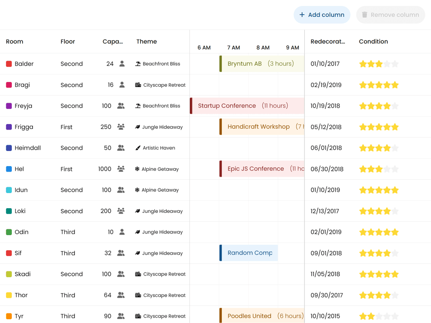431x323 pixels.
Task: Click the snowflake icon in Idun row
Action: 137,190
